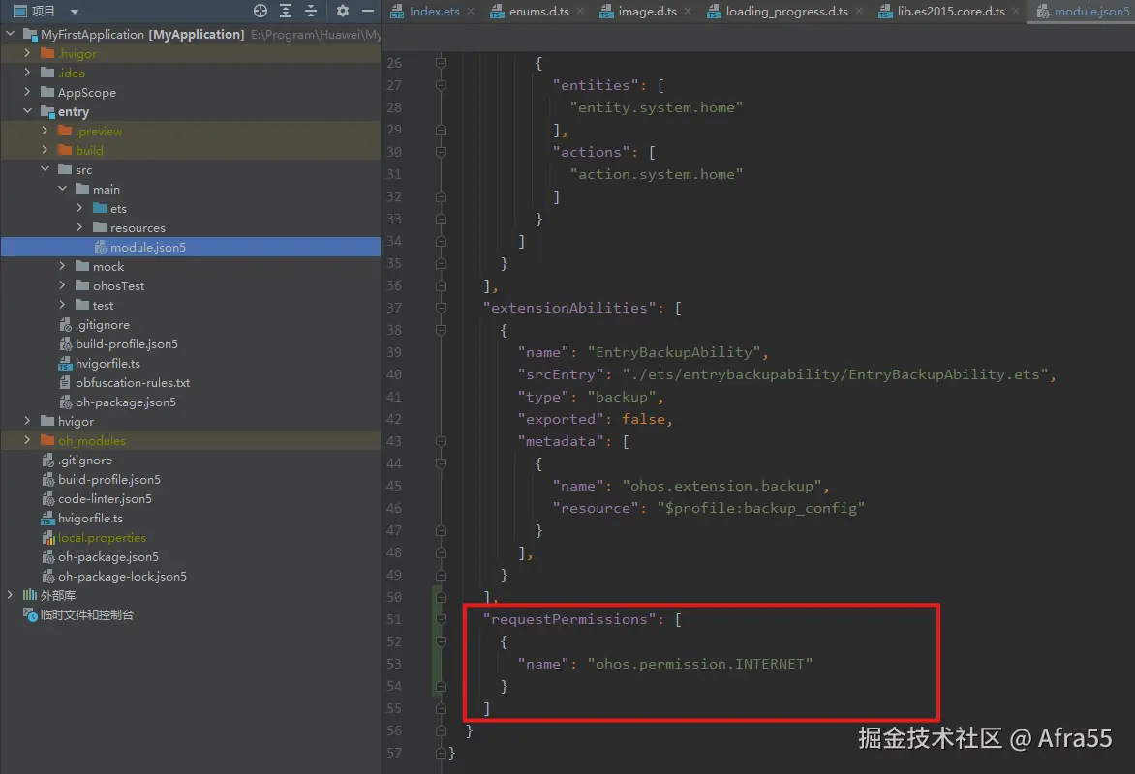
Task: Click line number 53 in gutter
Action: (394, 664)
